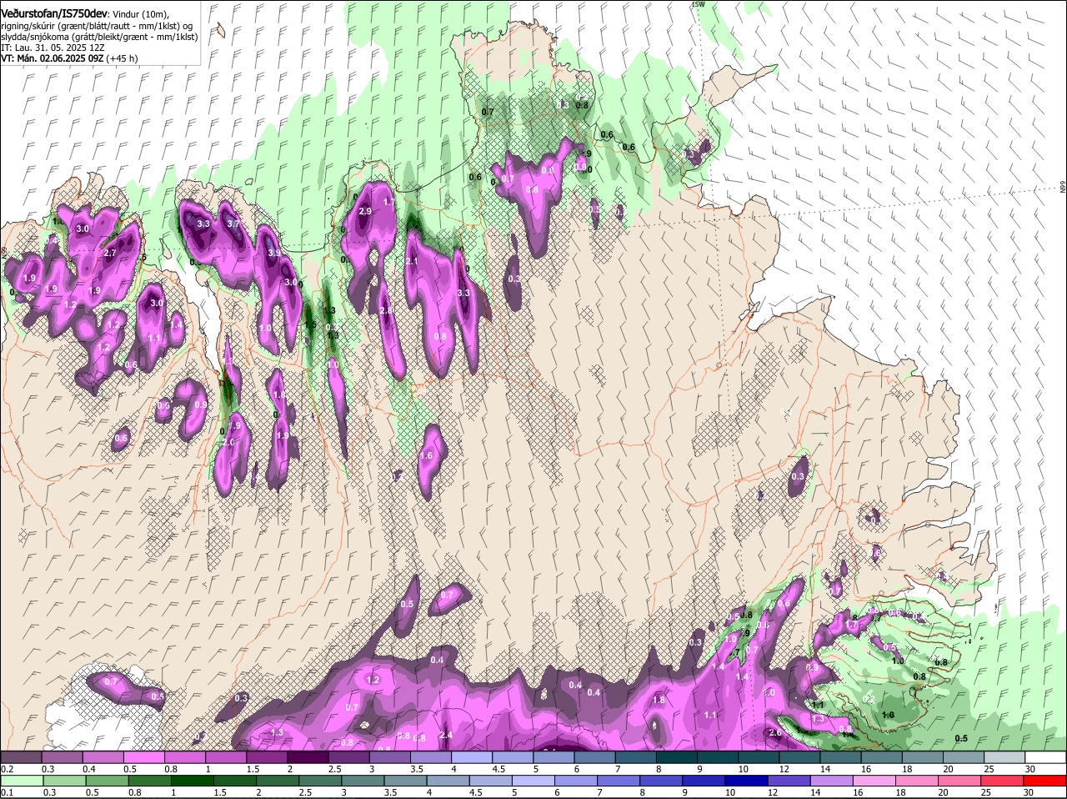Click the 3.7 precipitation value on the map

233,224
